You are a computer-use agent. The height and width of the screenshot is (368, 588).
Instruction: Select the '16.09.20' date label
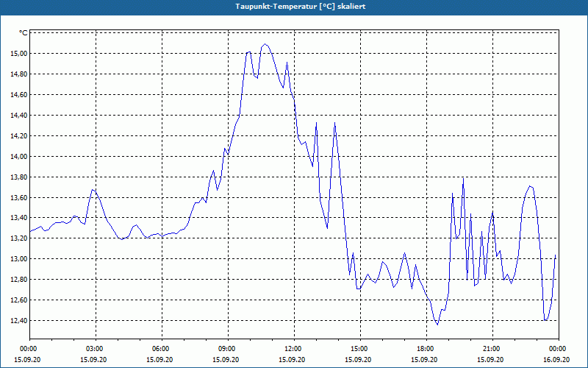pos(556,359)
